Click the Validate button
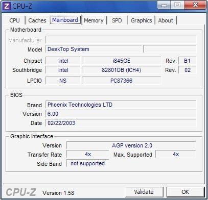The height and width of the screenshot is (200, 208). click(x=144, y=192)
